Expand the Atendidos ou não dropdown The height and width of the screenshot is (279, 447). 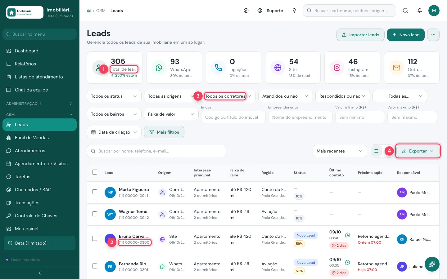(x=286, y=96)
